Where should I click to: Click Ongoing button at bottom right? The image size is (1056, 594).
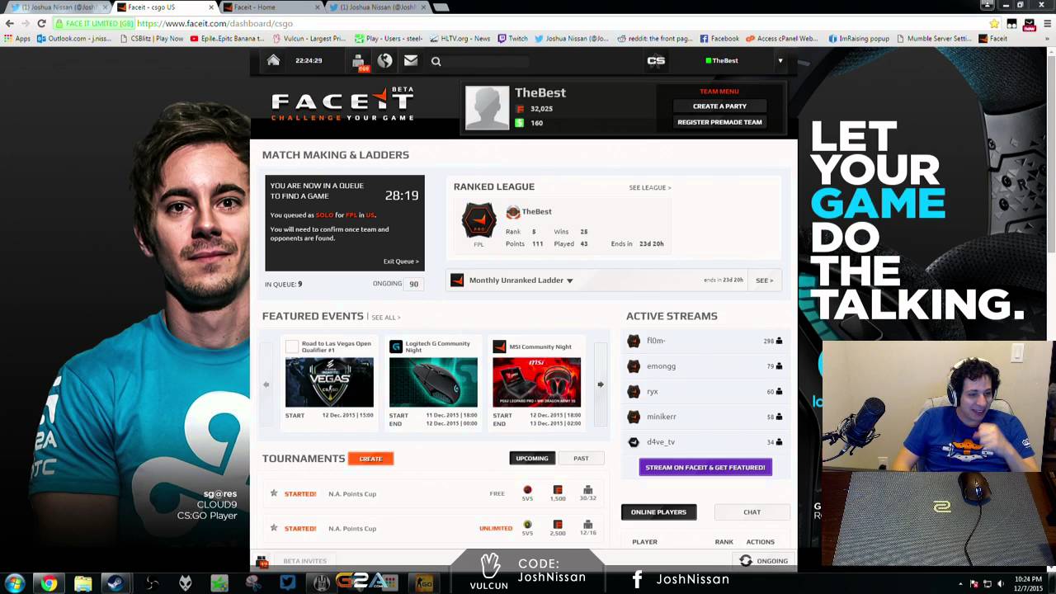click(x=764, y=561)
